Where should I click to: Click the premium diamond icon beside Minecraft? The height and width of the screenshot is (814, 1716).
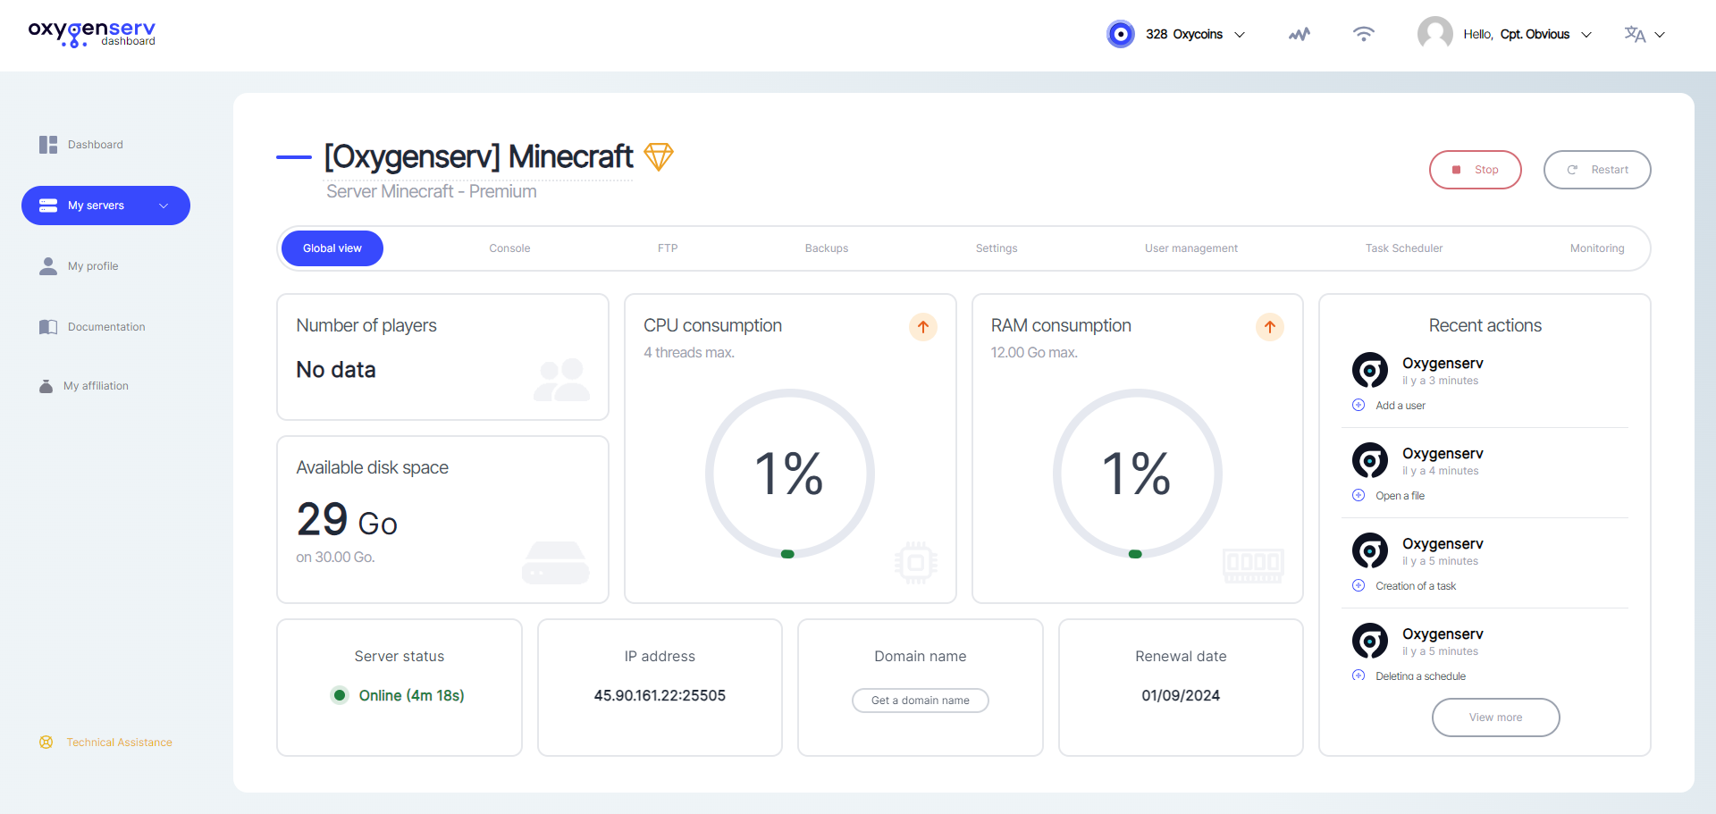(x=659, y=156)
